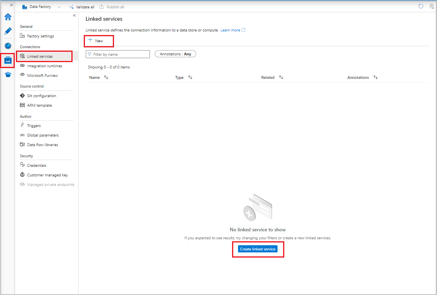
Task: Click the Refresh icon top right
Action: (421, 6)
